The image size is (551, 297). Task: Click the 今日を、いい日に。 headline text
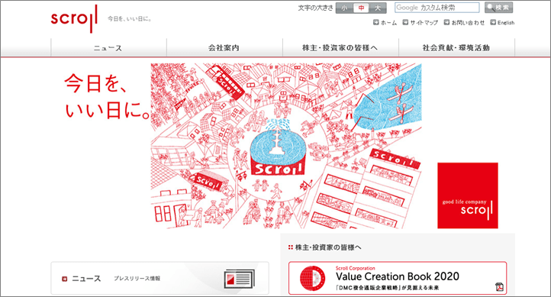(x=107, y=97)
